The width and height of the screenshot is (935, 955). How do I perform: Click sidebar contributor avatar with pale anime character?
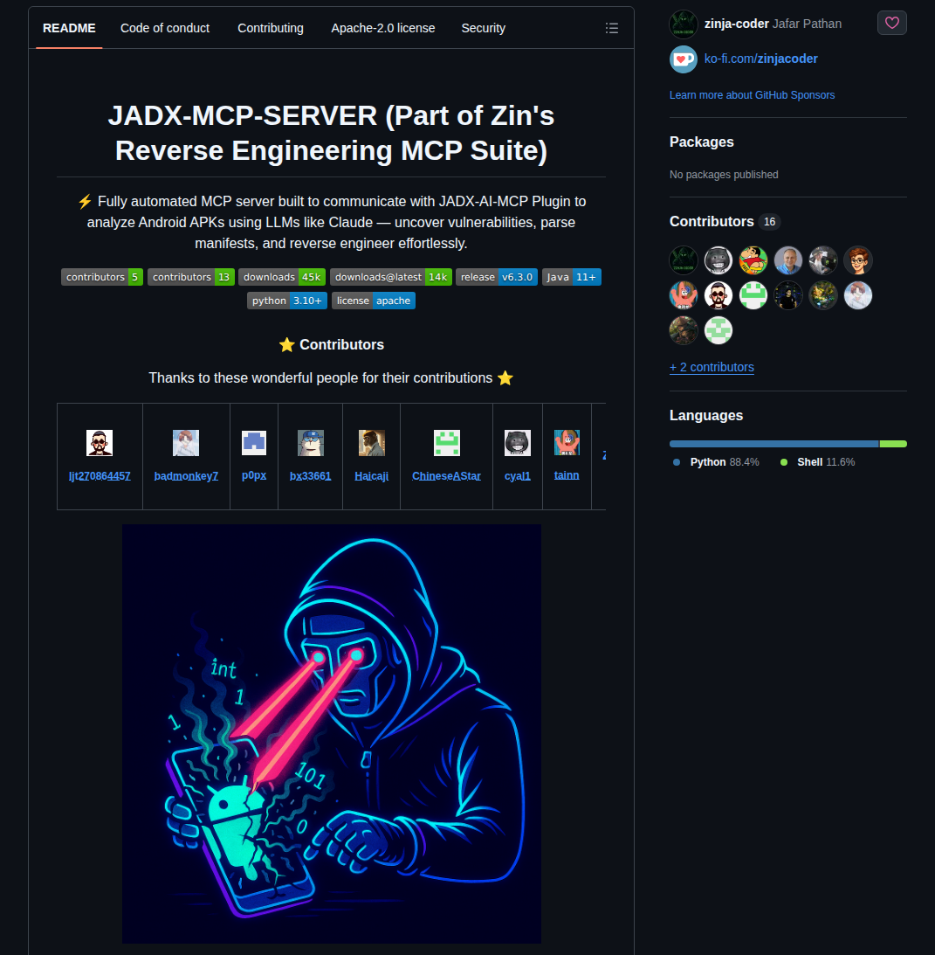coord(858,295)
